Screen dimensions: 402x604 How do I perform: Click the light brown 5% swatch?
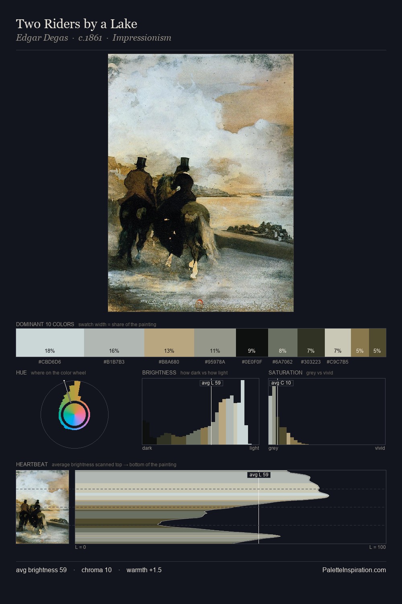coord(360,343)
